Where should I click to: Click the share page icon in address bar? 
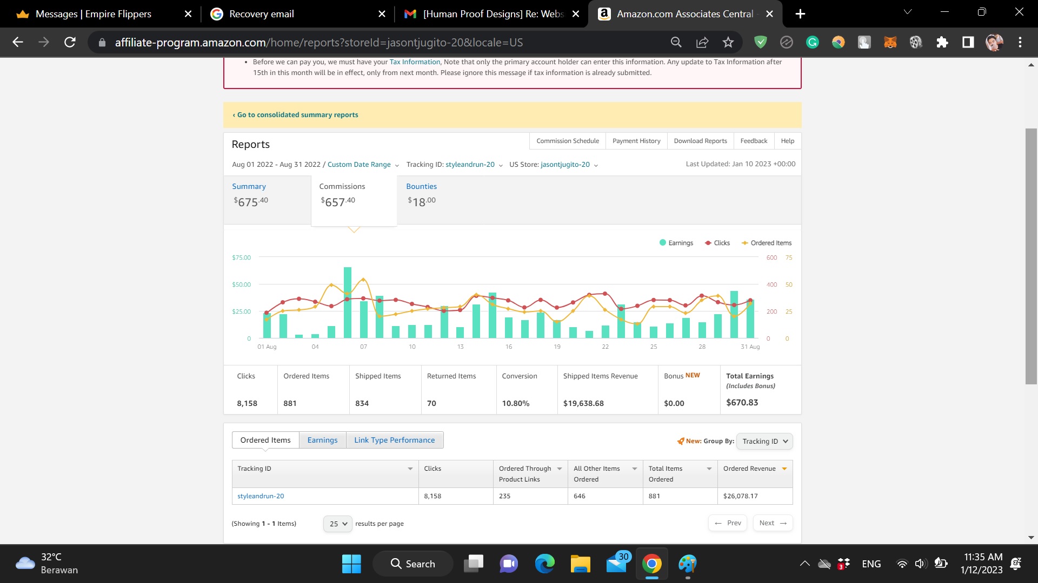[702, 42]
